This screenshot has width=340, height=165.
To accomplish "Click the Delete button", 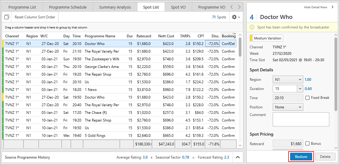I will [325, 157].
